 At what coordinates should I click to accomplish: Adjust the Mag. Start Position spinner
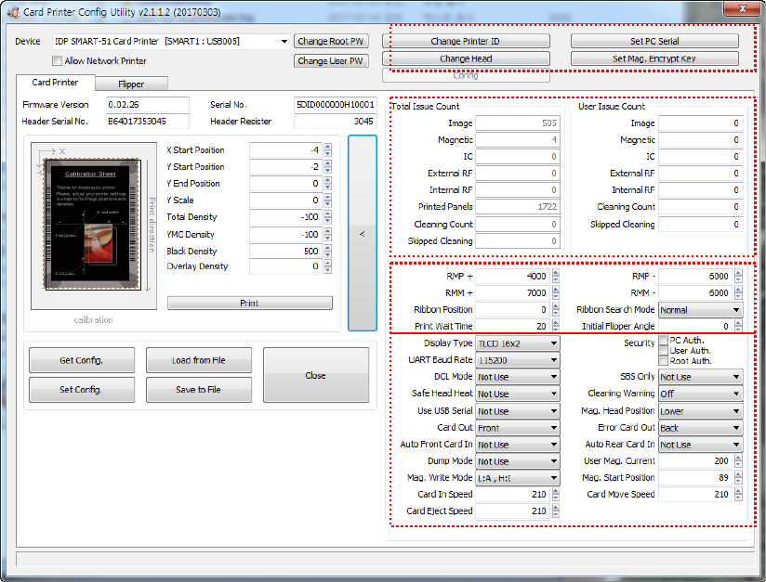pyautogui.click(x=738, y=477)
